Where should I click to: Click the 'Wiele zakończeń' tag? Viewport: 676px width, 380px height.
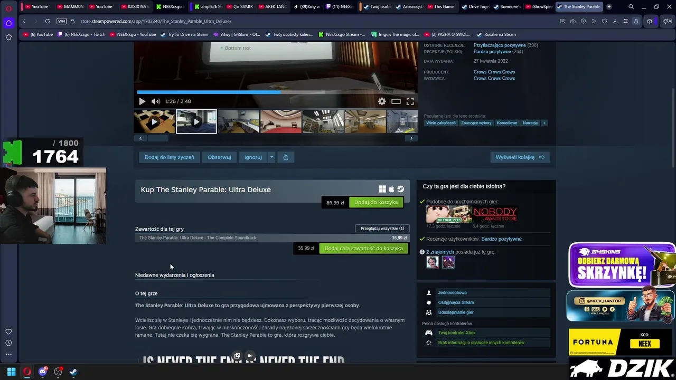(x=440, y=123)
